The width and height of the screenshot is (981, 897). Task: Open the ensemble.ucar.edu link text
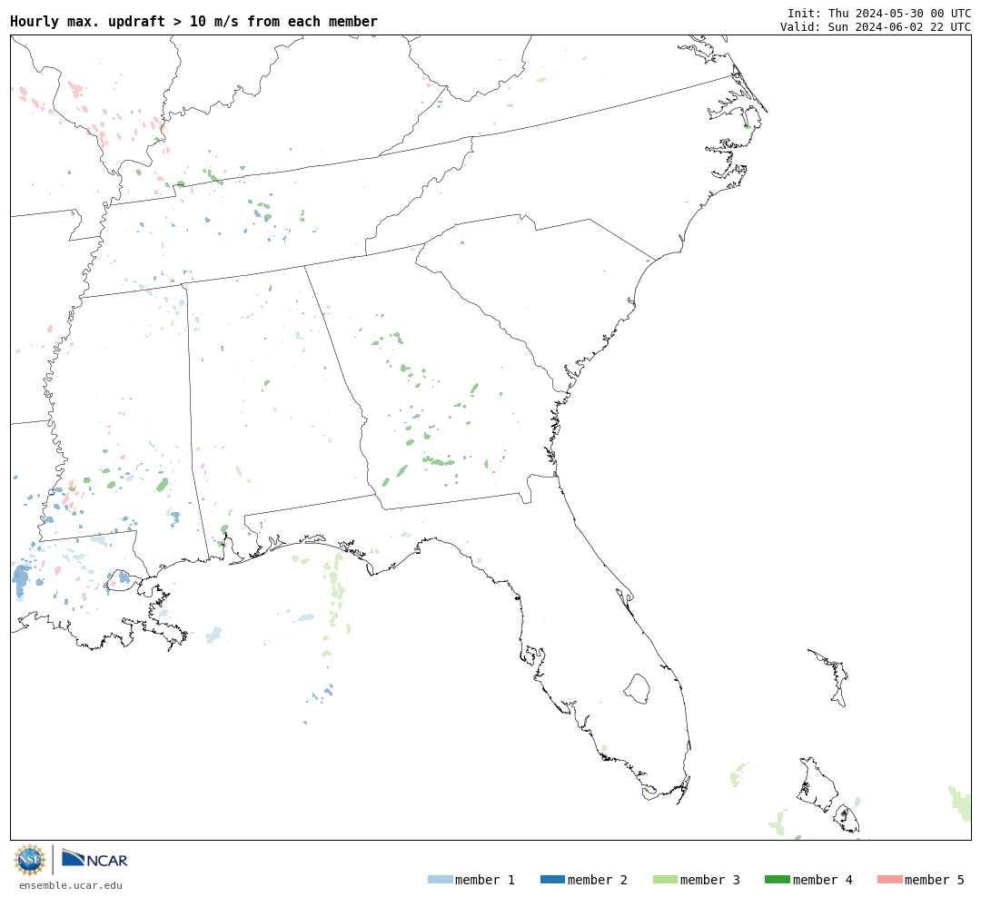click(71, 885)
